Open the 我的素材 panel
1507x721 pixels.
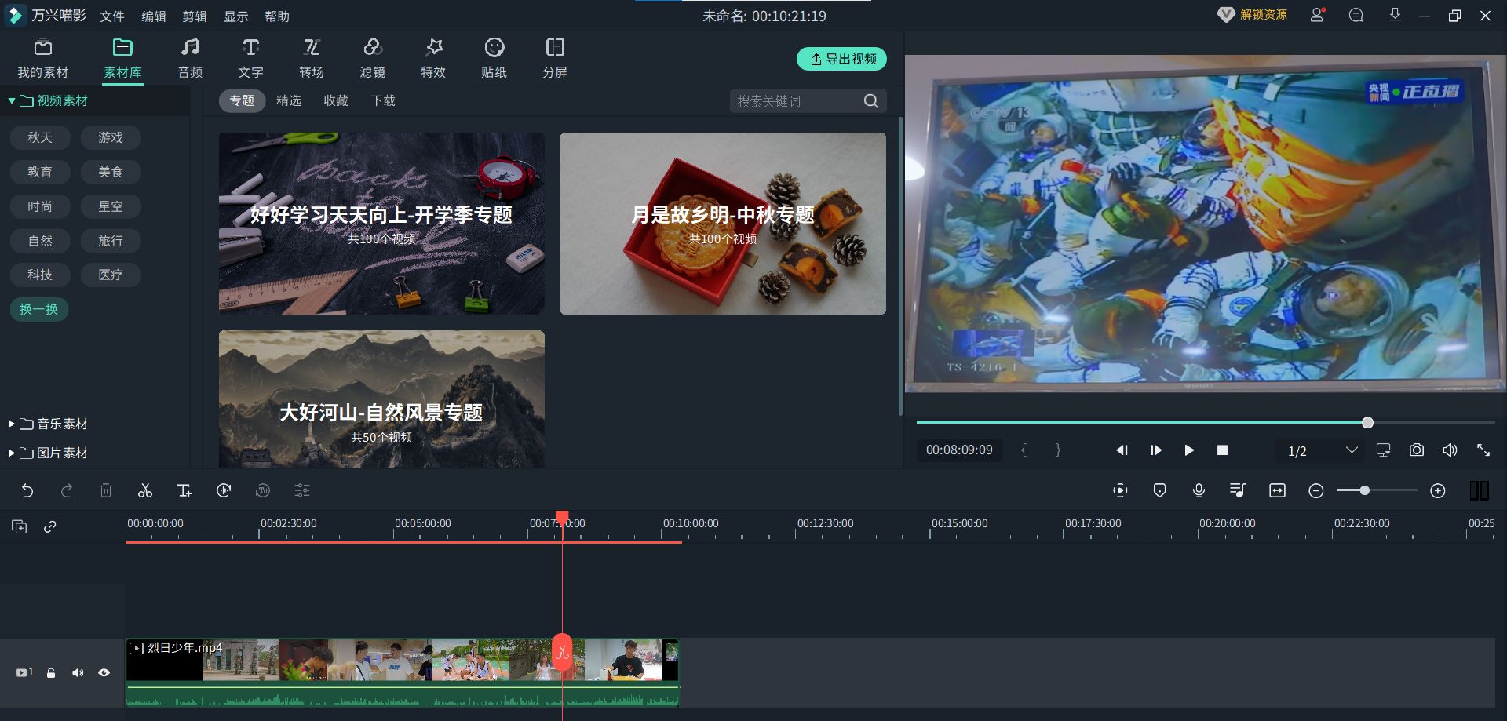(x=43, y=59)
